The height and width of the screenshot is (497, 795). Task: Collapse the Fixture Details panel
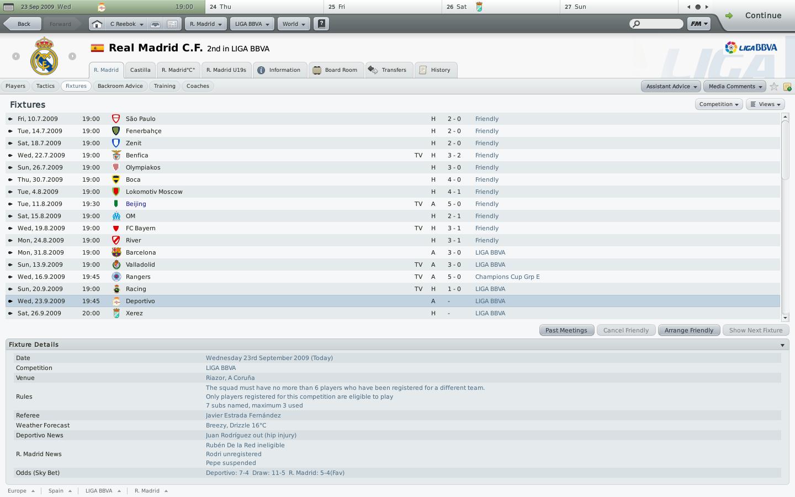click(x=782, y=345)
